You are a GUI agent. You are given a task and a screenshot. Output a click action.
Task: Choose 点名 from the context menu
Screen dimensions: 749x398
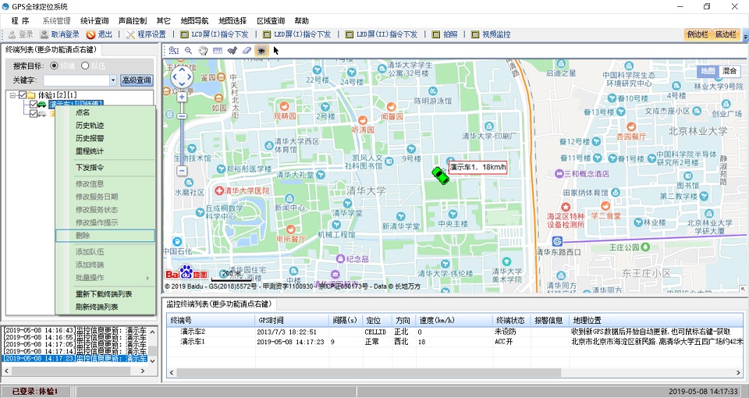(105, 112)
